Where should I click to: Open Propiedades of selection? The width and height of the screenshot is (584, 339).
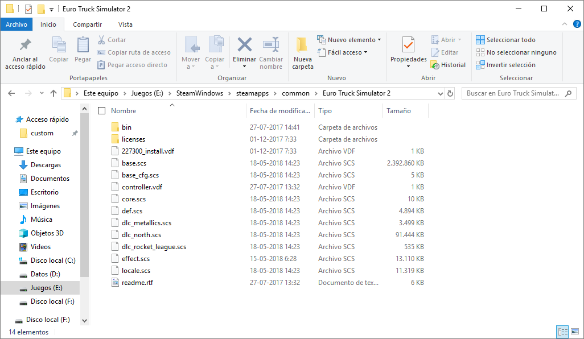click(x=409, y=52)
